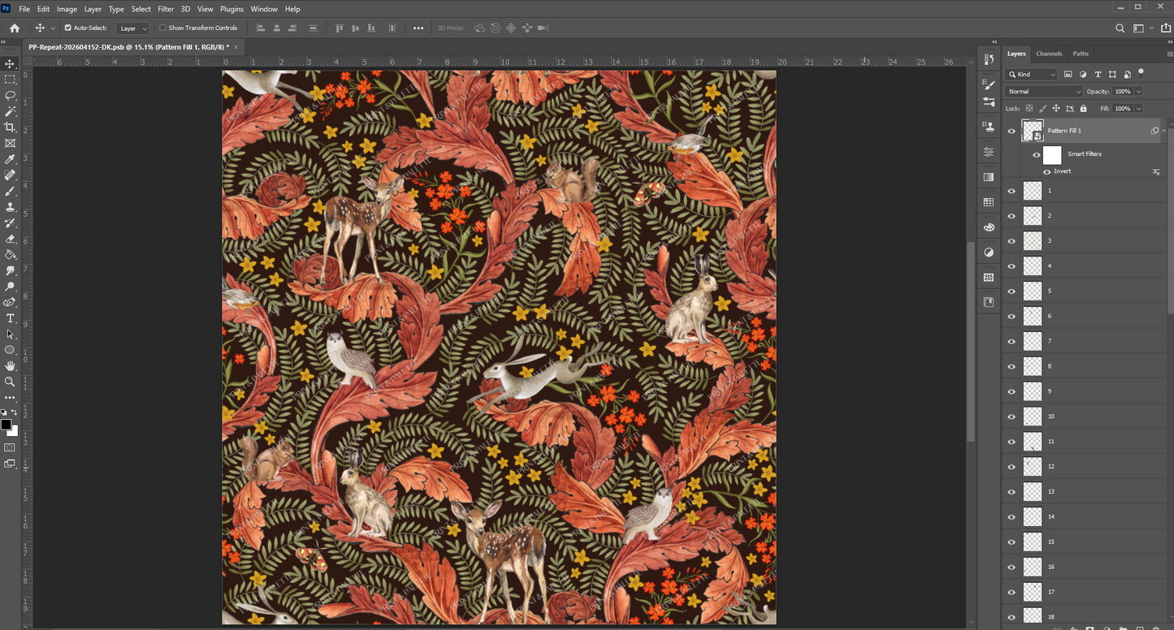Select the Horizontal Type tool
The height and width of the screenshot is (630, 1174).
tap(11, 318)
